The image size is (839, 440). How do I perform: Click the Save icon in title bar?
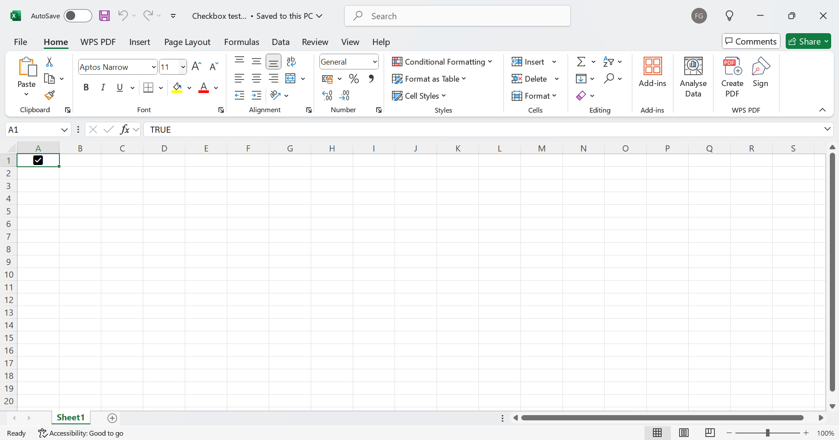[x=104, y=16]
